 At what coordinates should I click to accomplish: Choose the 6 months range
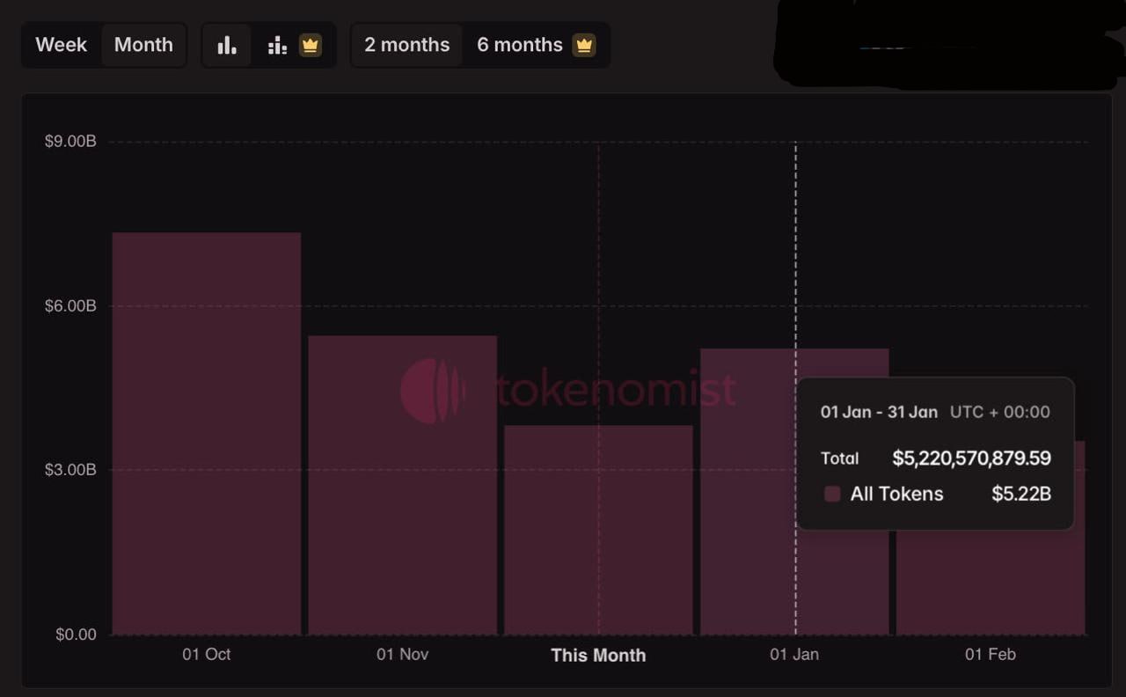point(519,45)
